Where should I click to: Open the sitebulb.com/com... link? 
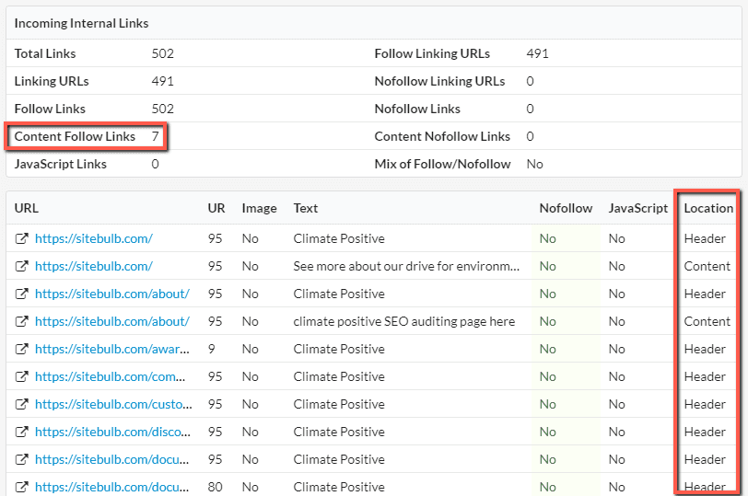point(111,376)
